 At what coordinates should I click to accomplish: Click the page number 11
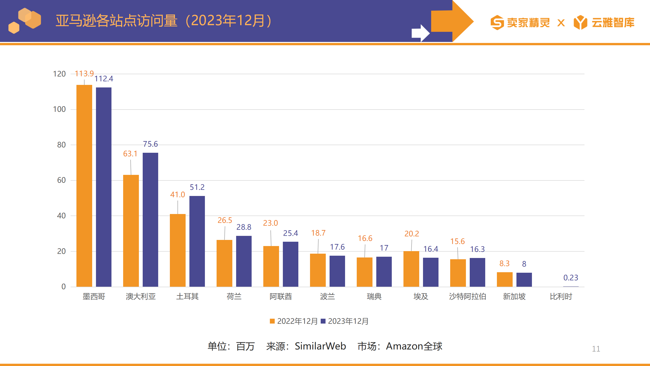coord(596,349)
